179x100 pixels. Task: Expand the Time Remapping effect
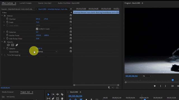[x=2, y=55]
